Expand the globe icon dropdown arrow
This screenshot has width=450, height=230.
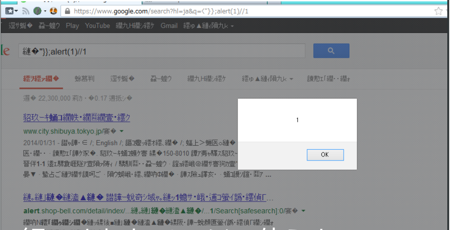click(x=45, y=11)
